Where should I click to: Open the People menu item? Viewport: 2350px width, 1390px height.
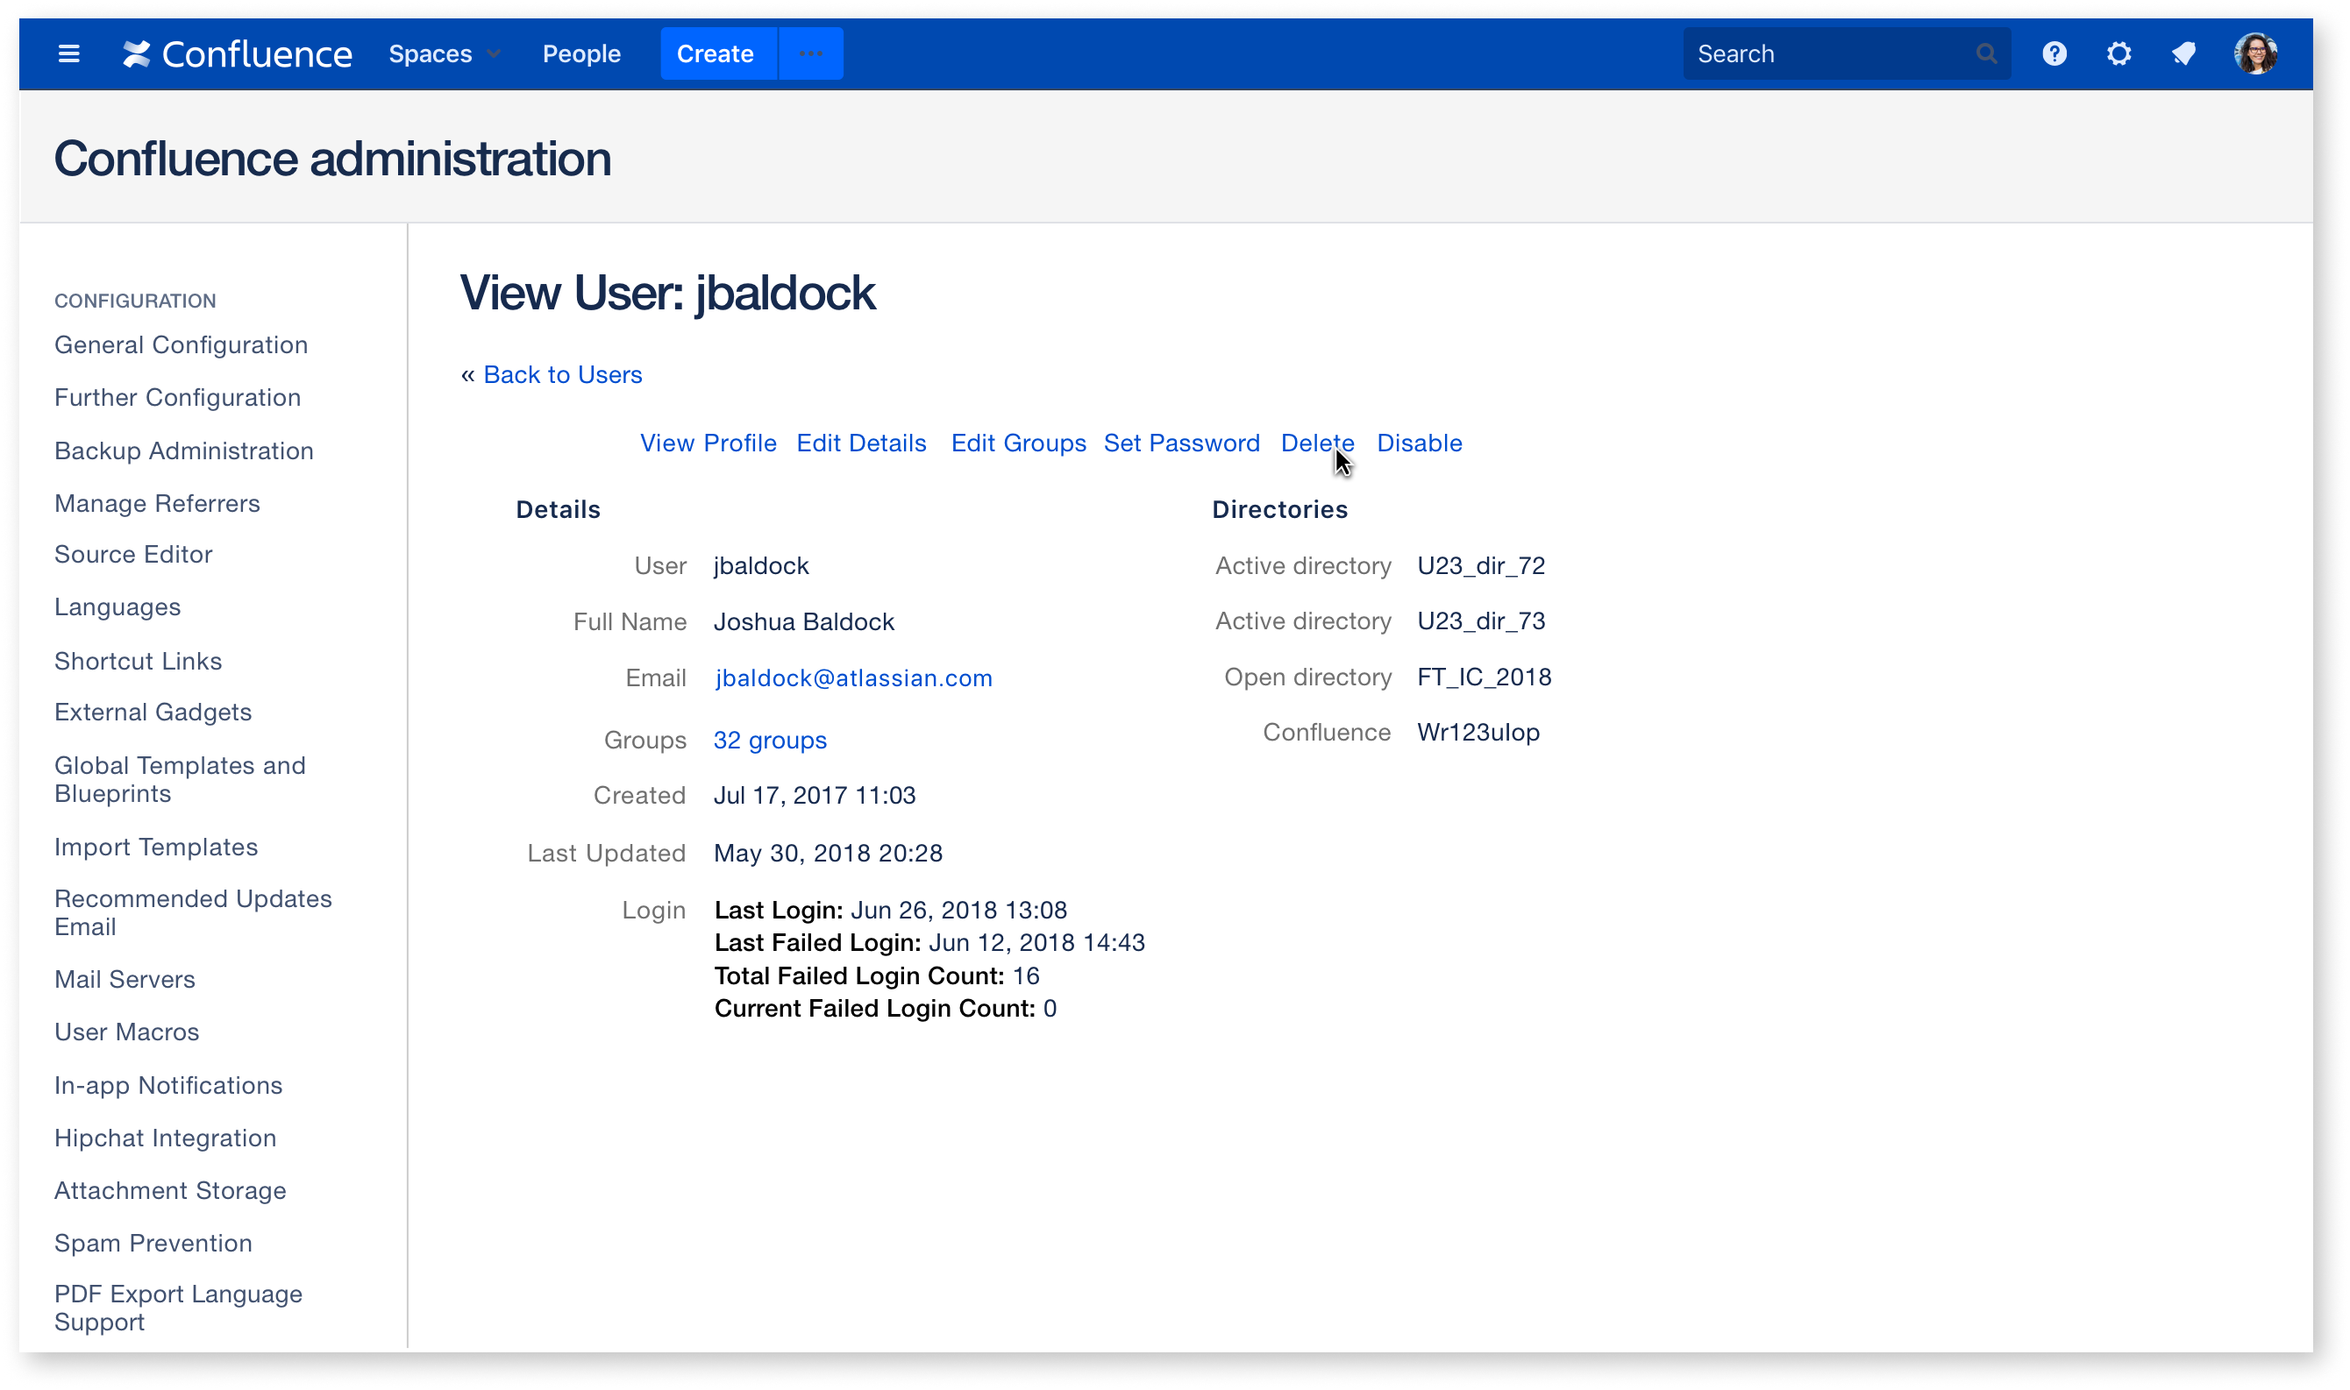tap(581, 54)
